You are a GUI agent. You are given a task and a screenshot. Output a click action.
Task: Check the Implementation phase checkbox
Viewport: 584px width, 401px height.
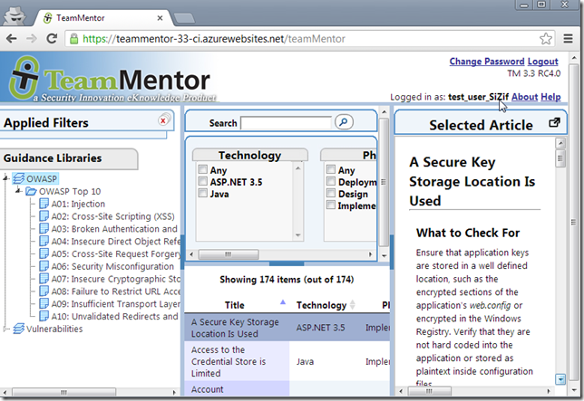331,205
